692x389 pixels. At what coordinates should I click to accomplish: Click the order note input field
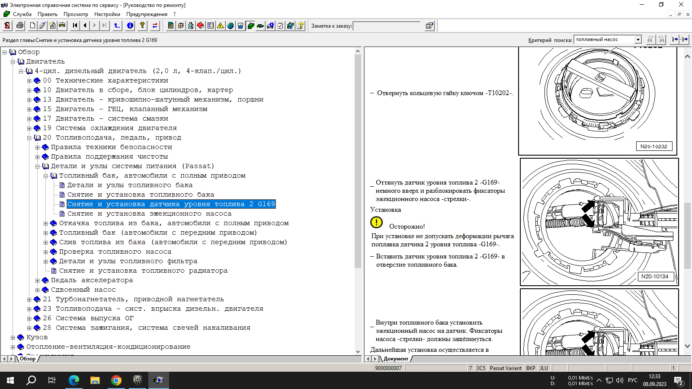pos(386,26)
